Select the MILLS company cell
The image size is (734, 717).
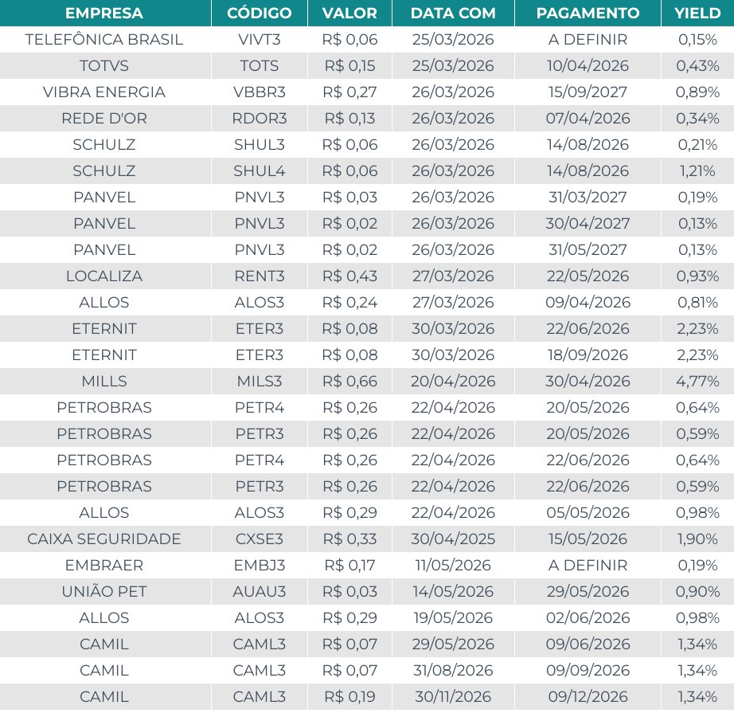click(x=104, y=381)
